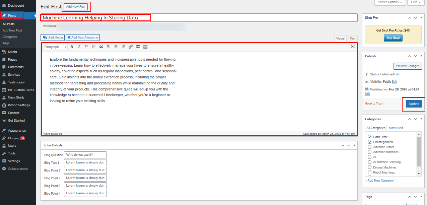Tick the Robot Machines category checkbox
The image size is (427, 205).
coord(370,173)
